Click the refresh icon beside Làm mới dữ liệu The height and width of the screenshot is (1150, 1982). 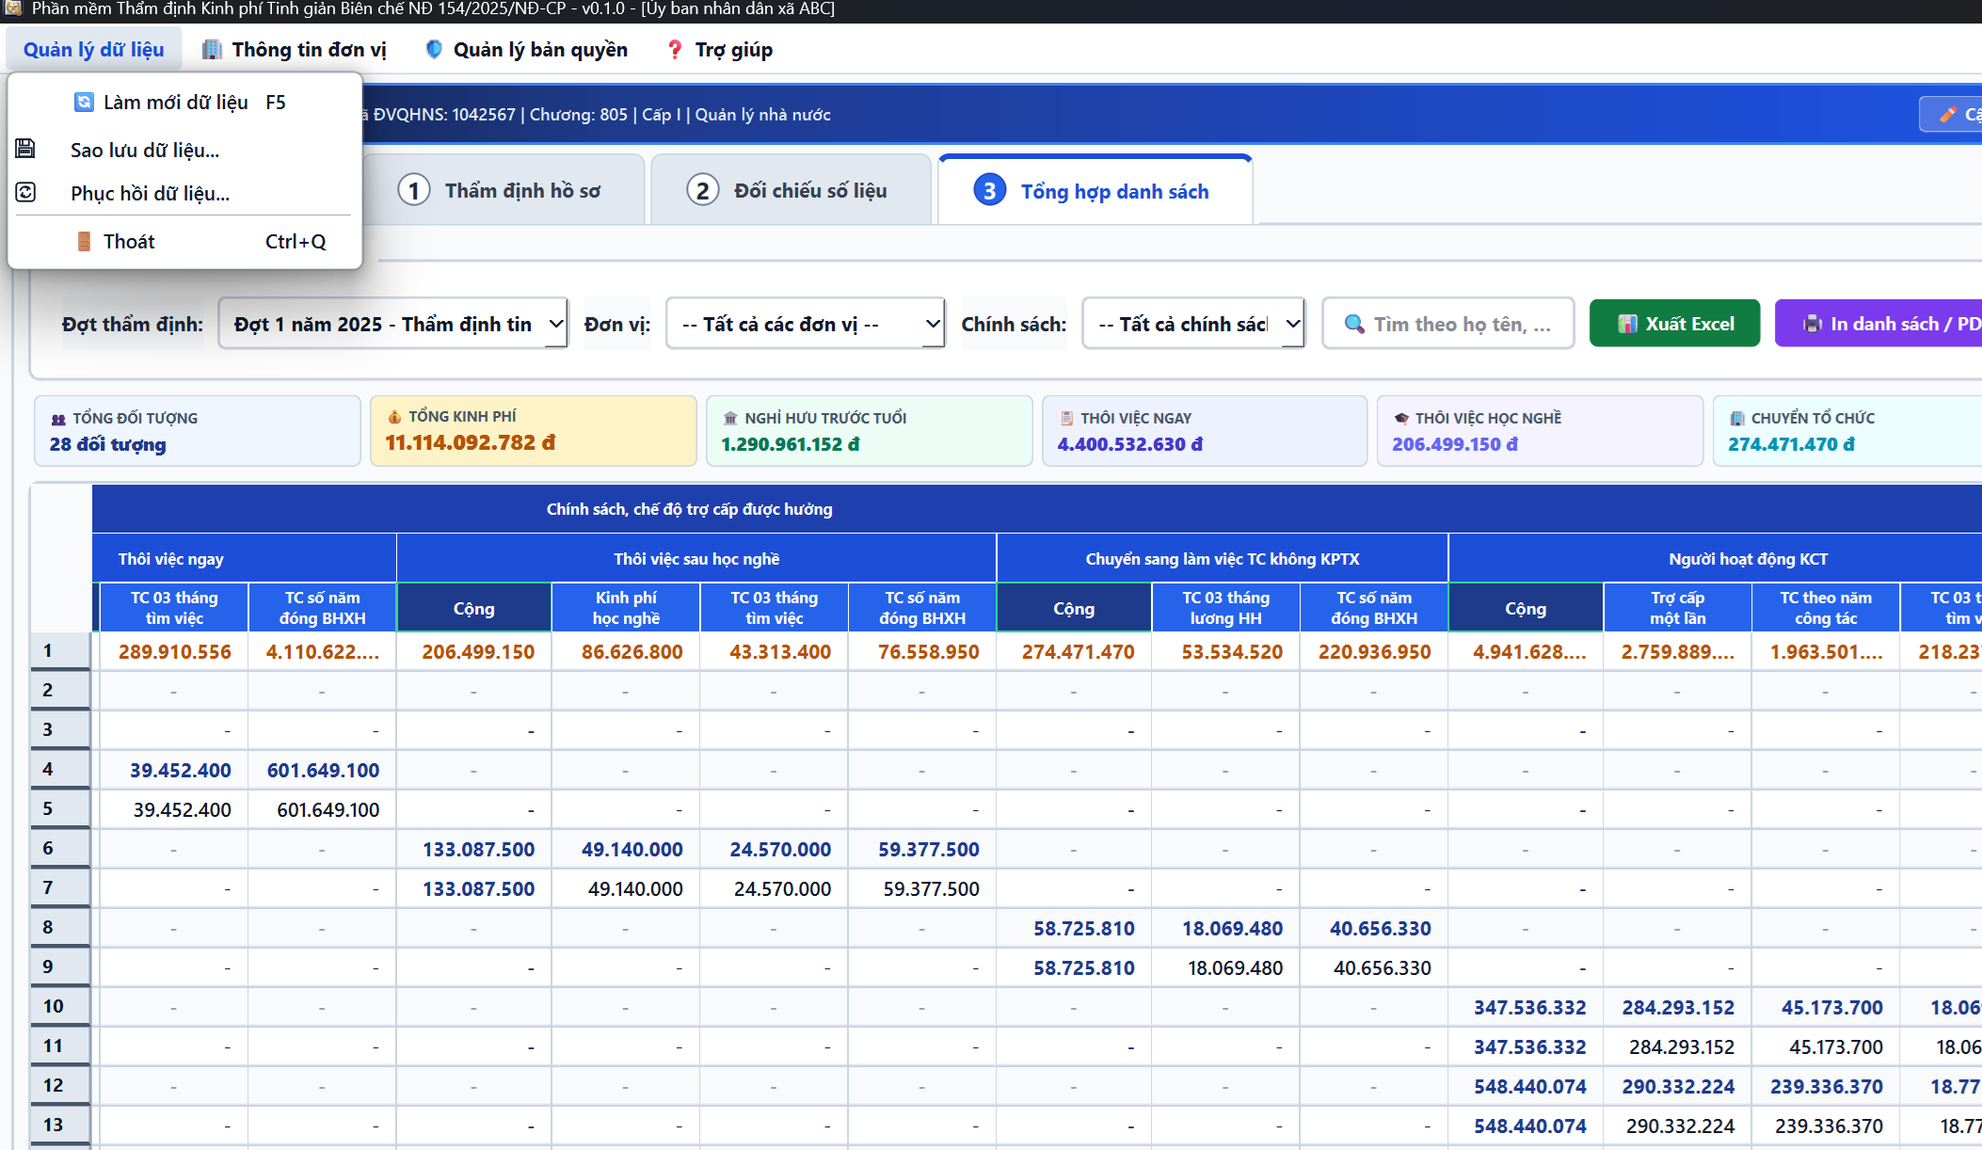pos(84,102)
